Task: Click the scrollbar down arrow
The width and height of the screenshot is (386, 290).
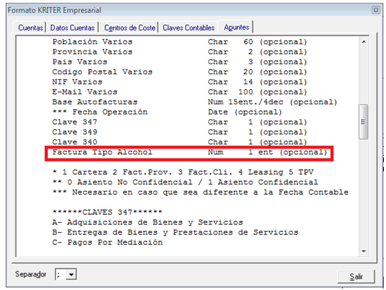Action: click(x=364, y=251)
